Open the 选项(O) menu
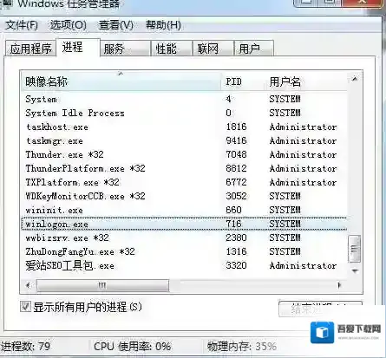This screenshot has height=358, width=386. [x=69, y=25]
